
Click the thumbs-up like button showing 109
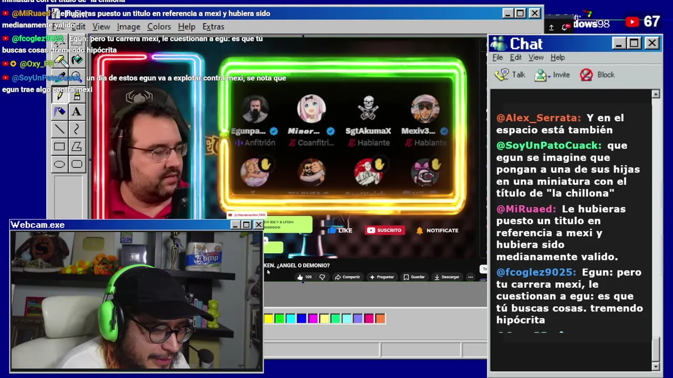[x=304, y=277]
